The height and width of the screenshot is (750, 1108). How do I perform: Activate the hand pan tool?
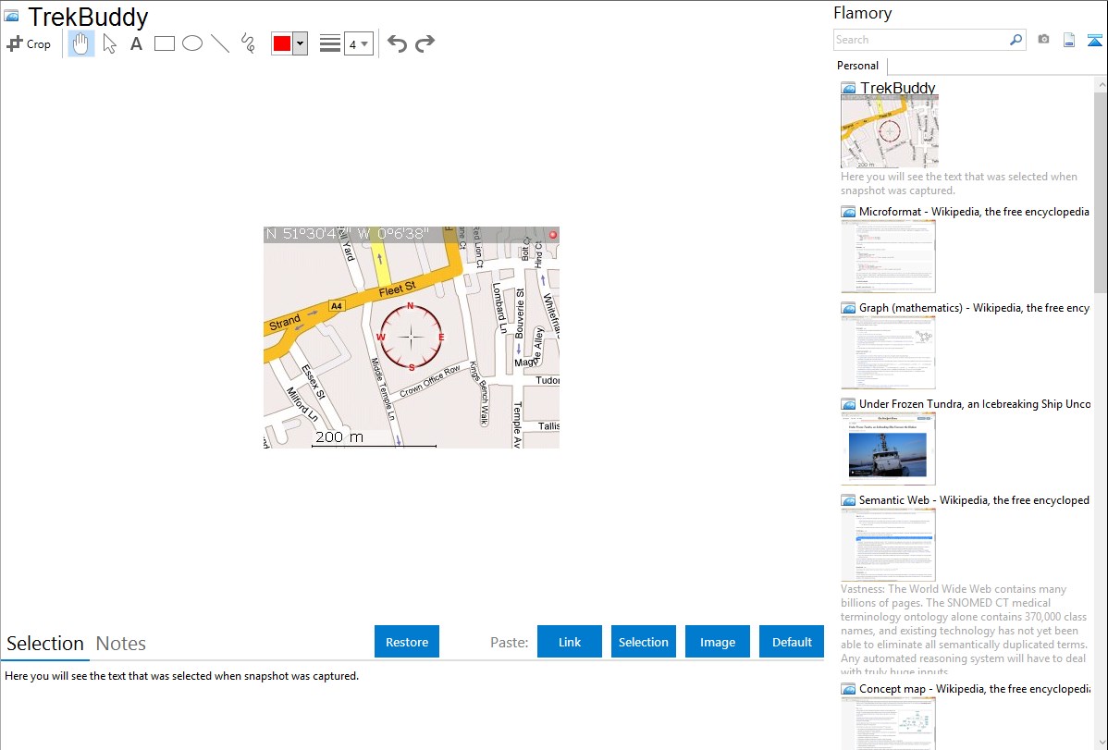pyautogui.click(x=80, y=43)
